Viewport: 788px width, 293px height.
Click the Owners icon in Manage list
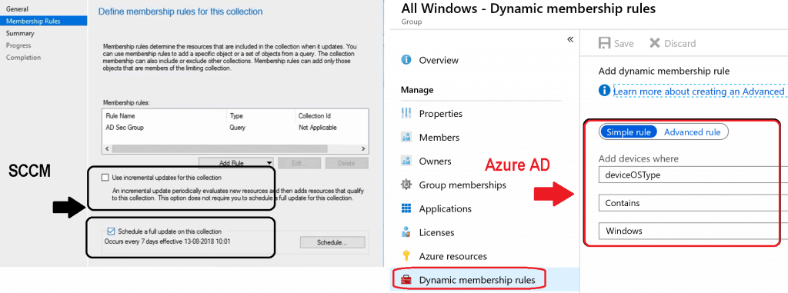406,161
